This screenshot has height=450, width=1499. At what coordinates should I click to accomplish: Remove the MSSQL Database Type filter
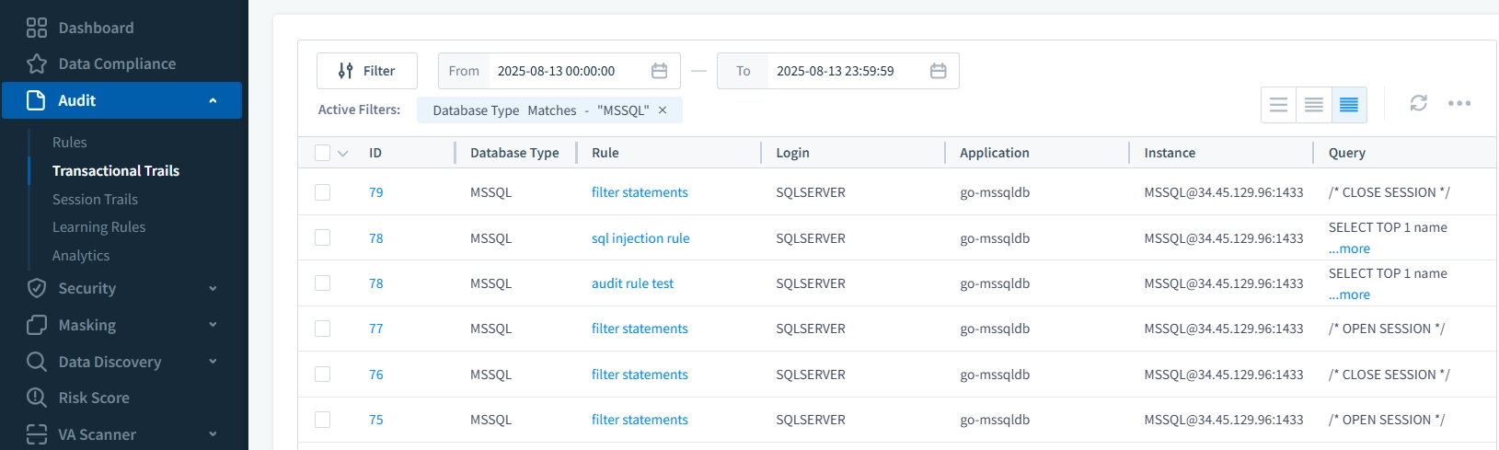(x=663, y=110)
